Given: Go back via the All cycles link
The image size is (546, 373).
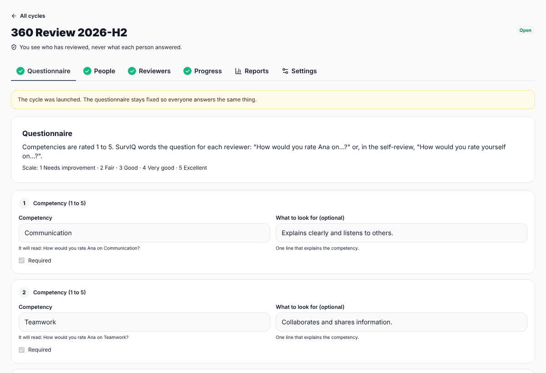Looking at the screenshot, I should (28, 16).
